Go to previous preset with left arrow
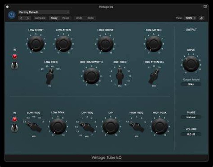213x167 pixels. coord(21,18)
